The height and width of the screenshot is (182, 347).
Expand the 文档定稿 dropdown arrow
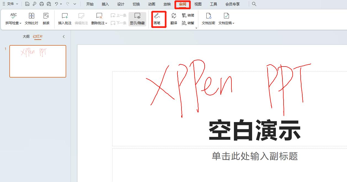click(233, 23)
